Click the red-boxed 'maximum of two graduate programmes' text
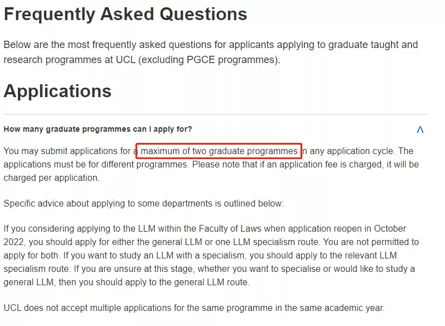 point(219,151)
